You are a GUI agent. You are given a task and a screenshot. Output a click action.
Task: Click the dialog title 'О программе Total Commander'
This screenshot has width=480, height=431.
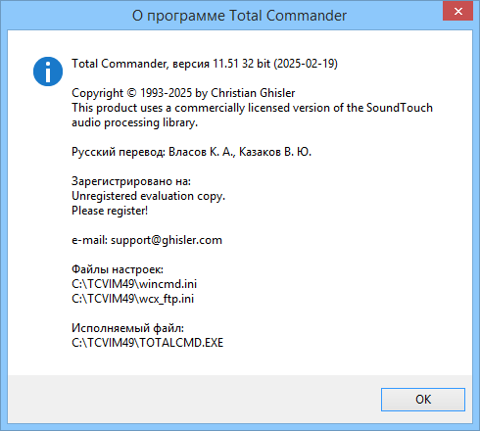coord(239,16)
